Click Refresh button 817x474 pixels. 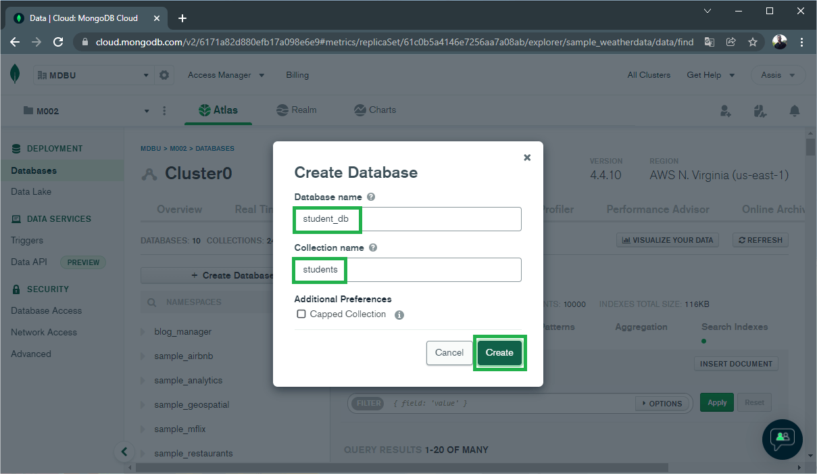[x=761, y=240]
